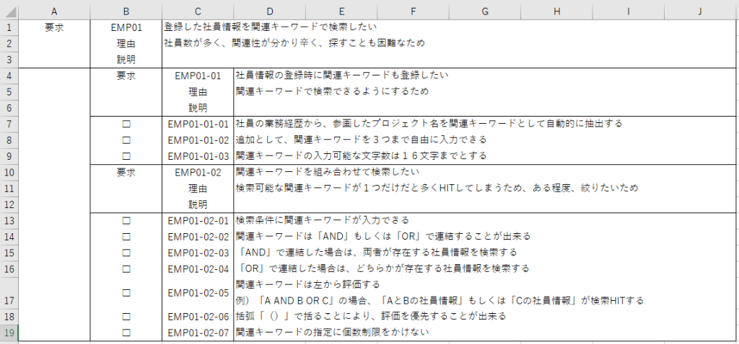Tick the checkbox for EMP01-02-04
This screenshot has width=739, height=344.
[x=126, y=269]
